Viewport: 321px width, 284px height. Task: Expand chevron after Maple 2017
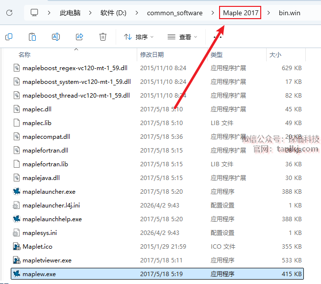(269, 13)
